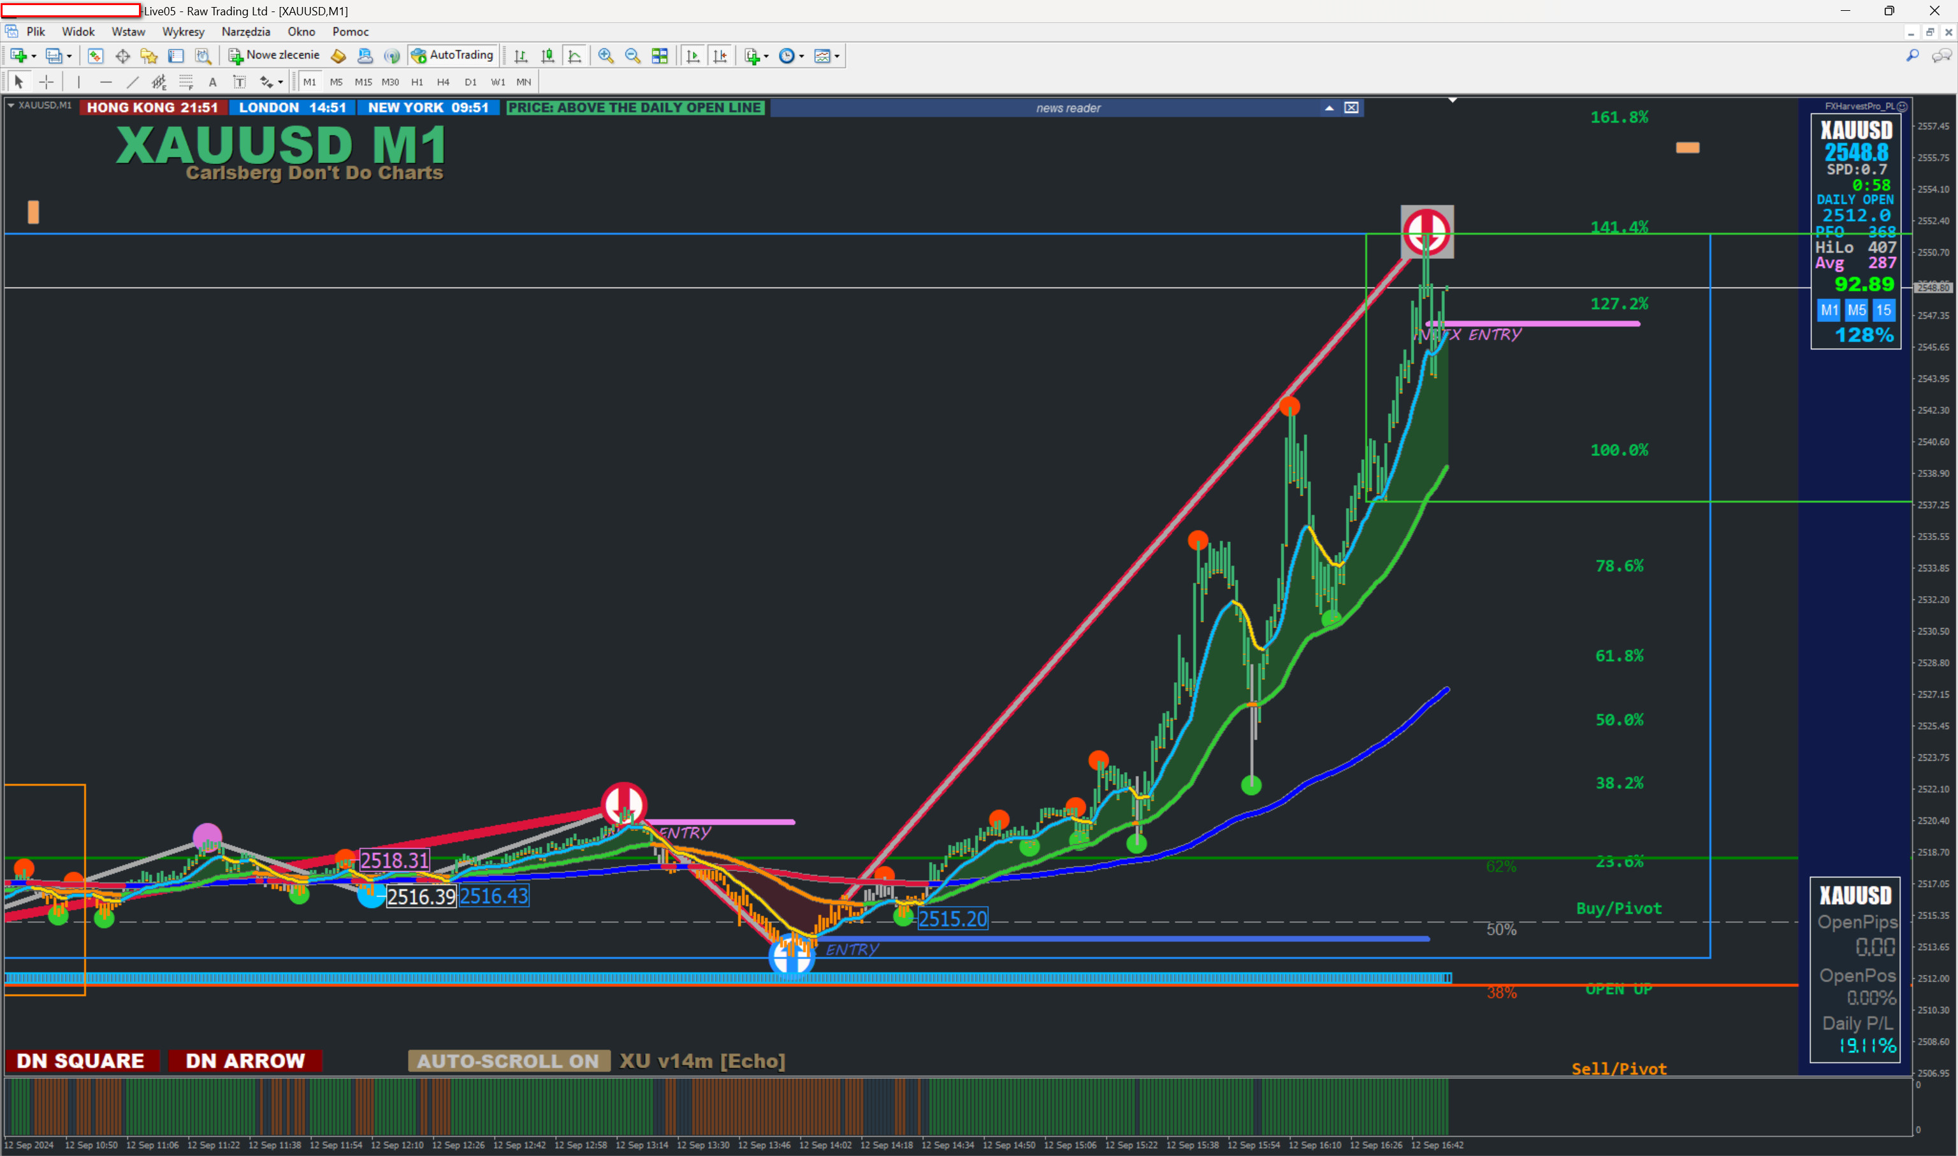Switch chart to candlestick display
The image size is (1958, 1156).
[x=548, y=56]
